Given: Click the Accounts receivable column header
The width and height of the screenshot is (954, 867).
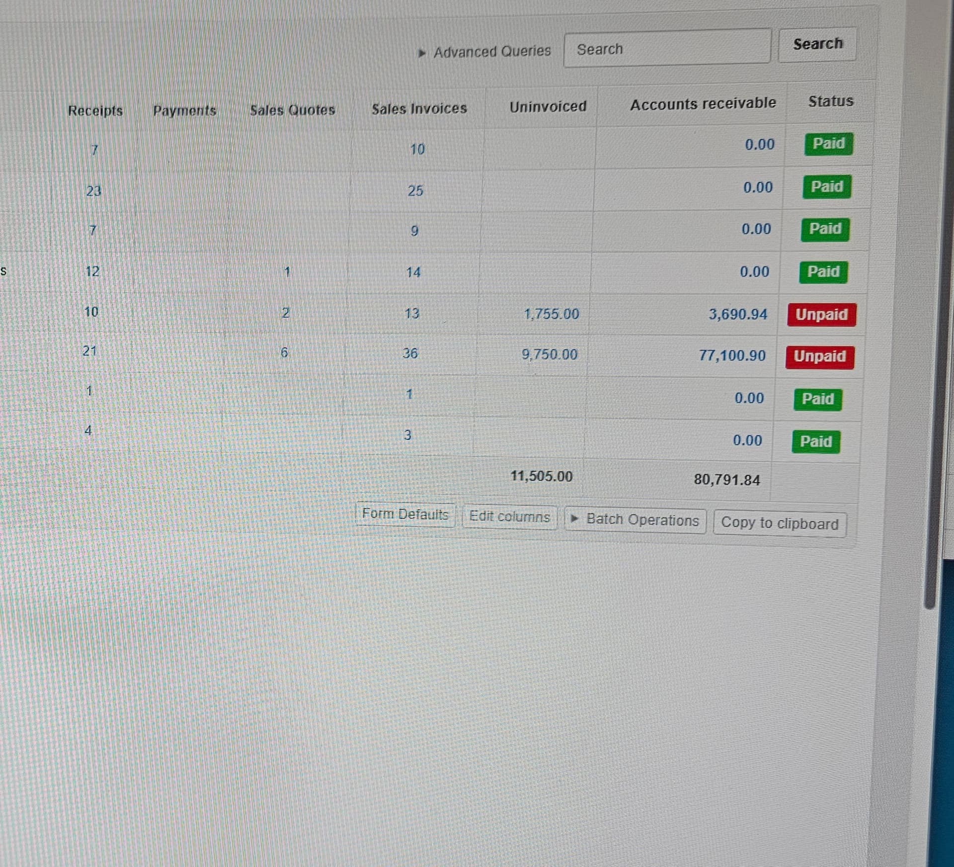Looking at the screenshot, I should [x=703, y=104].
